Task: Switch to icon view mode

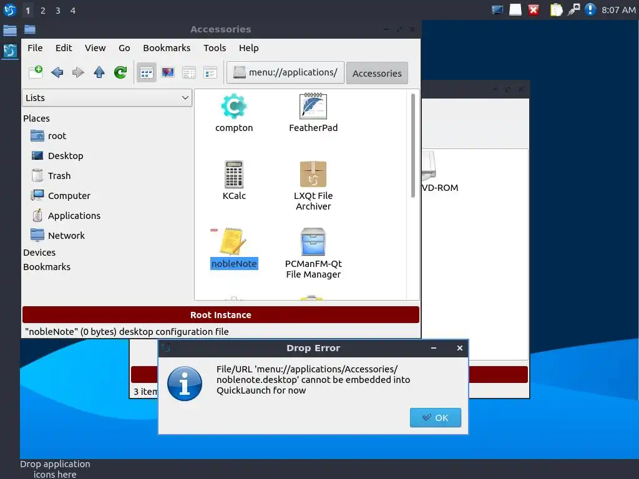Action: [146, 72]
